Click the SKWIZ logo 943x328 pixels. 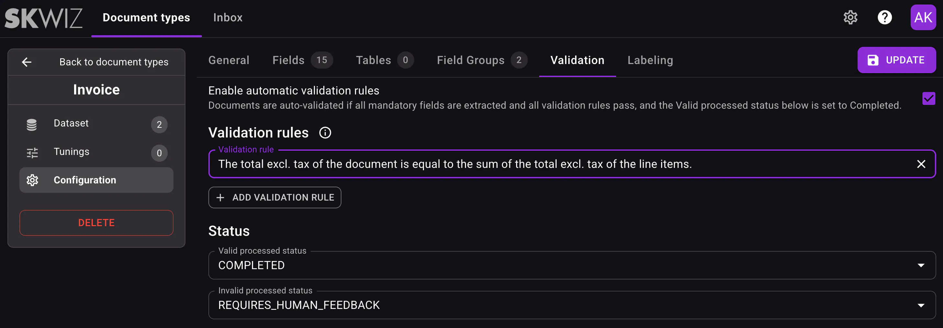[44, 17]
